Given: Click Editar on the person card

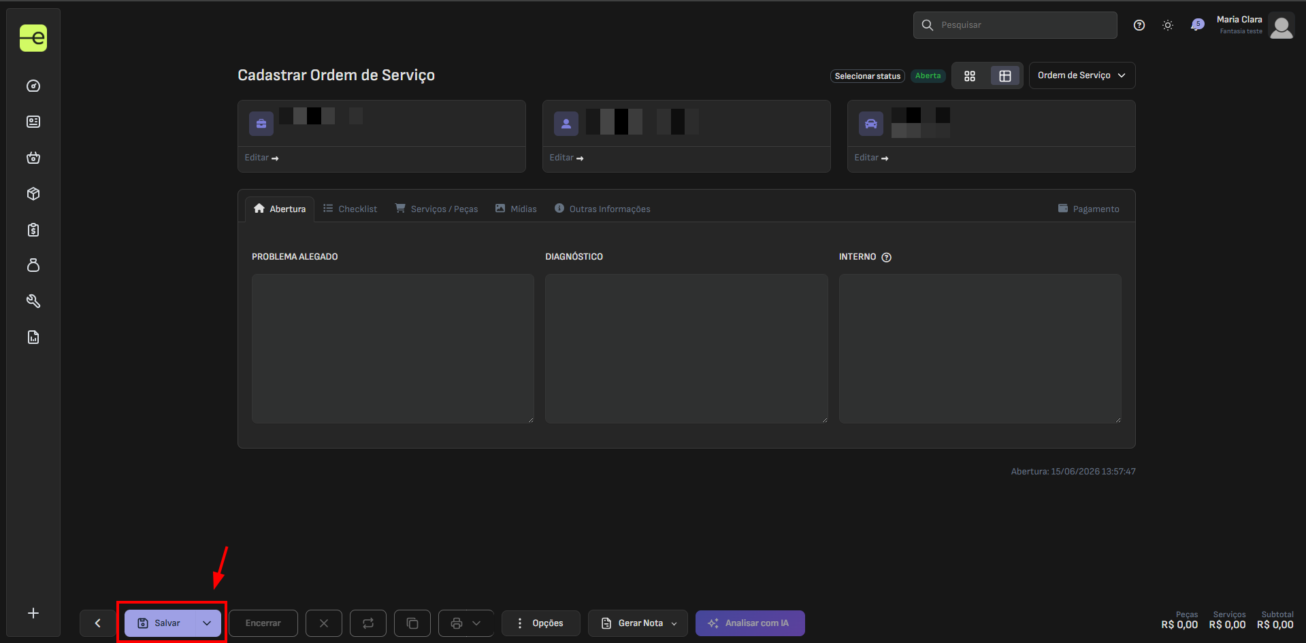Looking at the screenshot, I should (567, 158).
